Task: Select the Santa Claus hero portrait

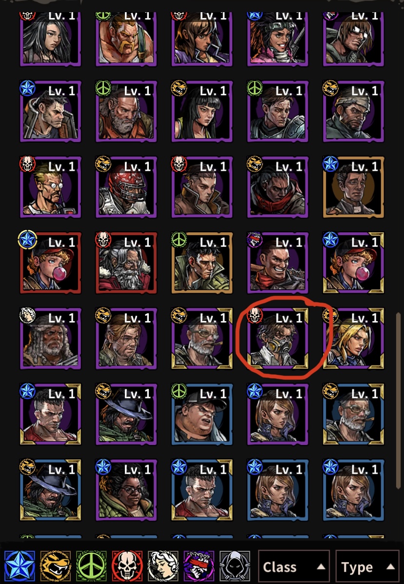Action: tap(126, 262)
